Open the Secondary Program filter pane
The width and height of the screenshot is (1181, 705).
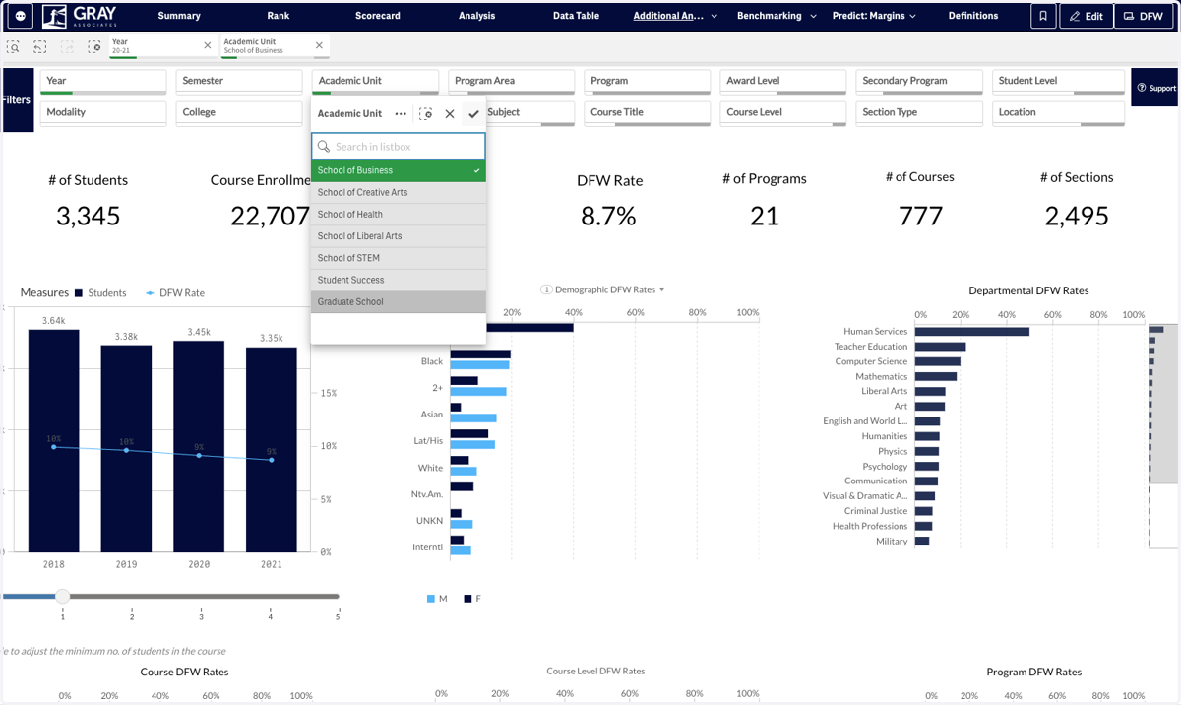pos(919,82)
